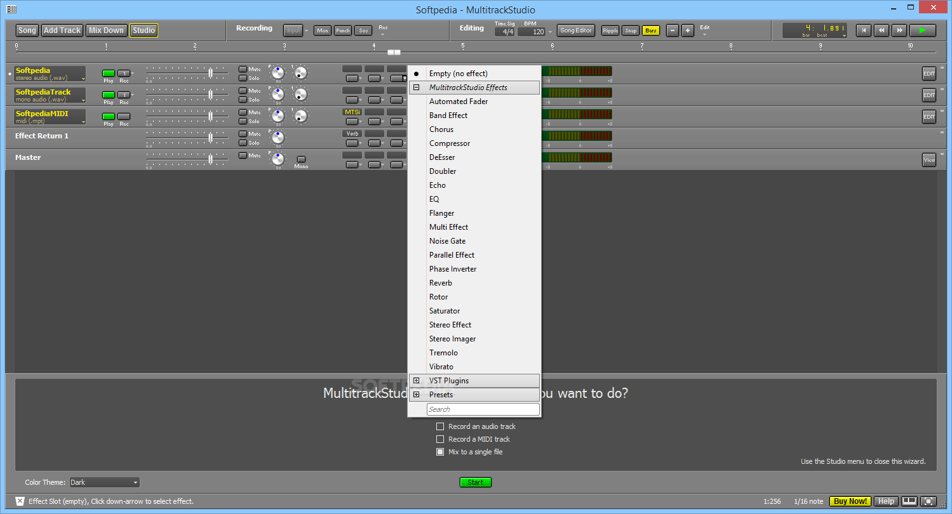Open the BPM dropdown arrow
This screenshot has height=514, width=952.
point(549,32)
